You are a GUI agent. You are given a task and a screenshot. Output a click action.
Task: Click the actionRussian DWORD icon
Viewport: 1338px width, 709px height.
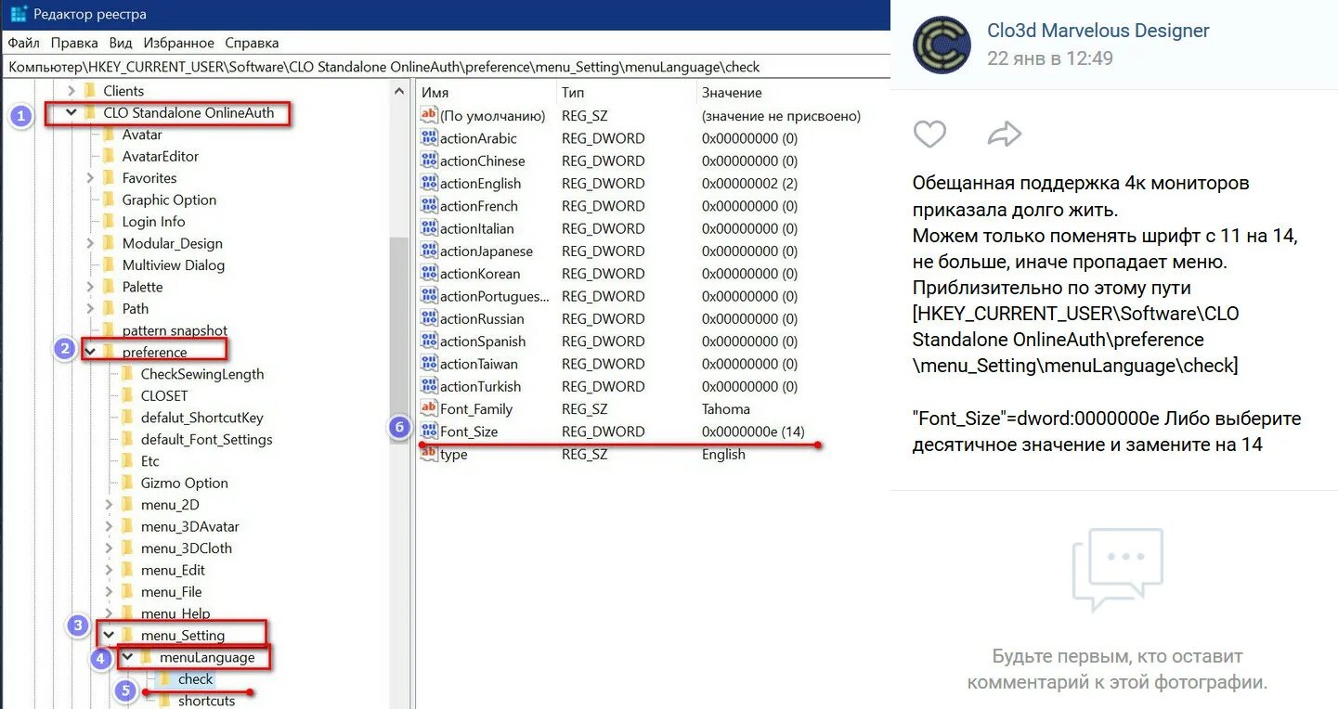pos(429,318)
